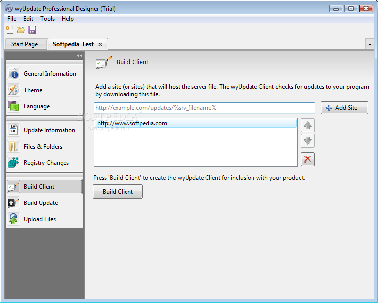Collapse the sidebar with double-arrow icon
The image size is (378, 303).
click(80, 55)
